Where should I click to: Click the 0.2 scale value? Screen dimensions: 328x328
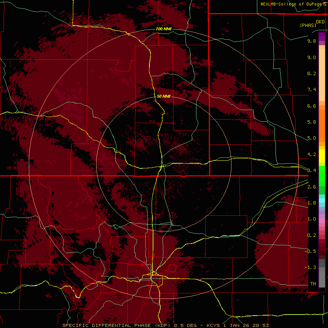coord(312,235)
